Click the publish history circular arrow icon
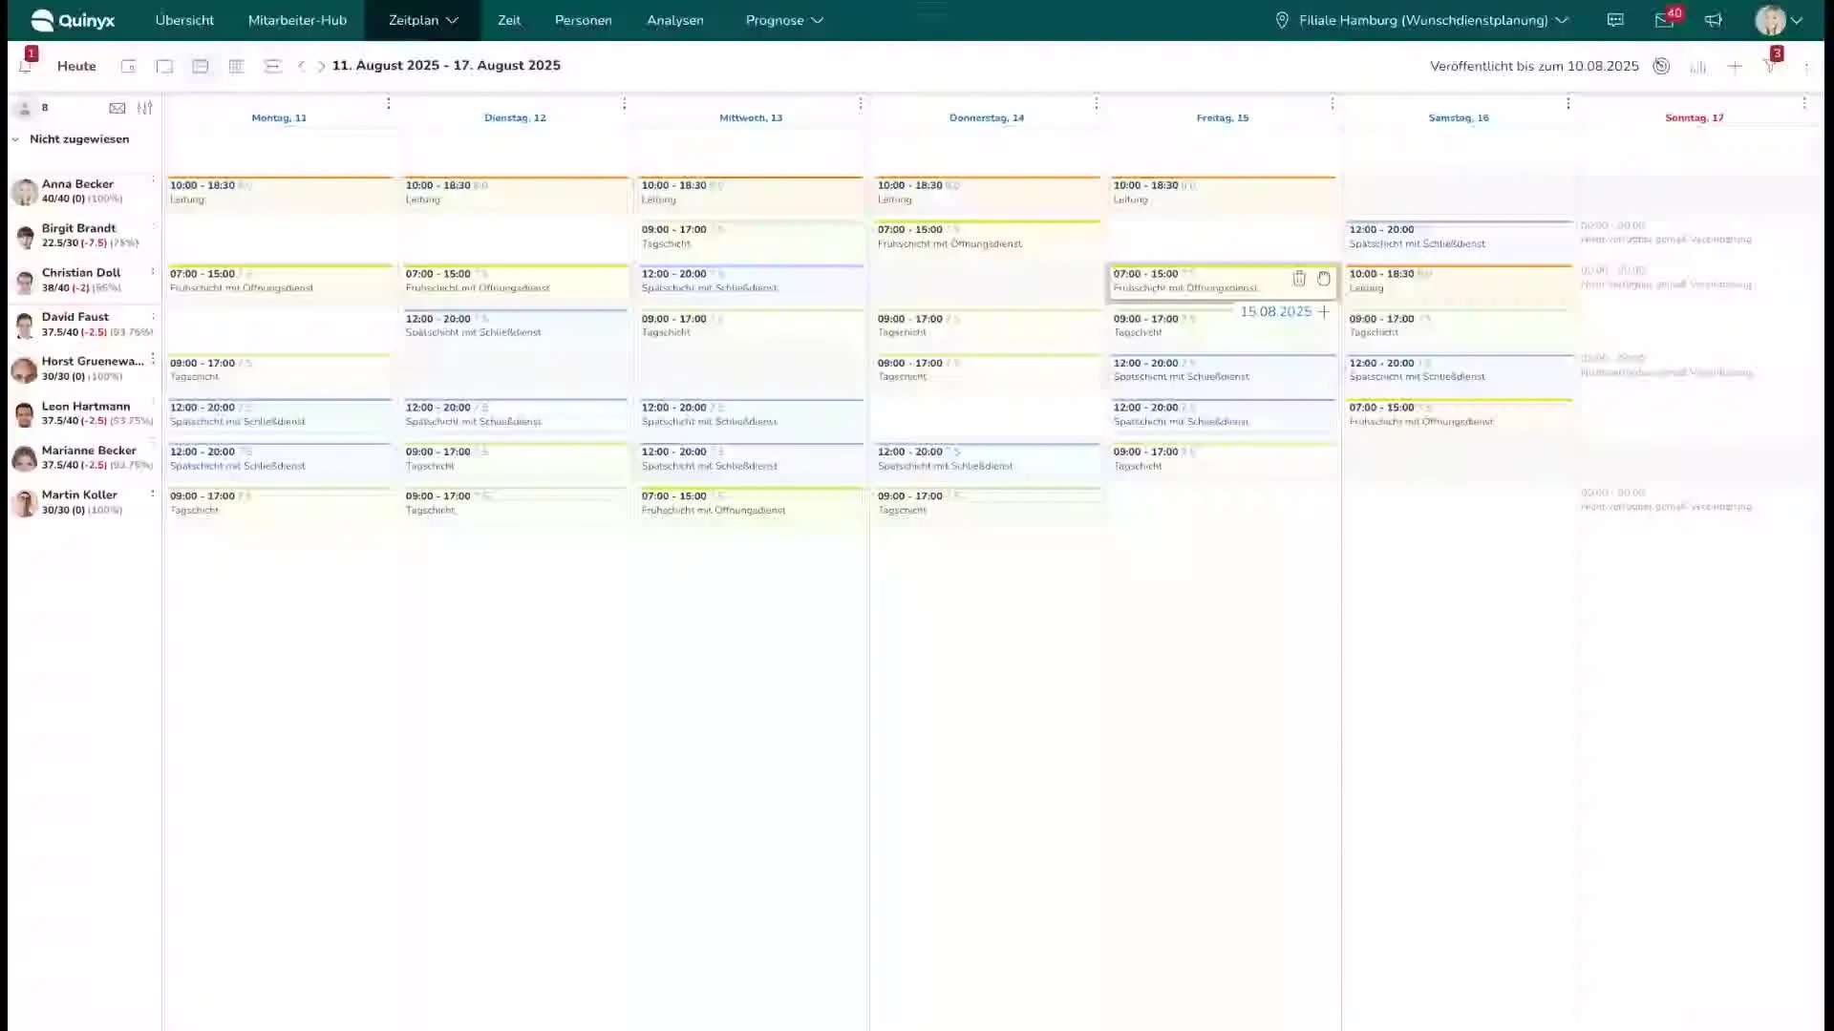Image resolution: width=1834 pixels, height=1031 pixels. coord(1661,66)
